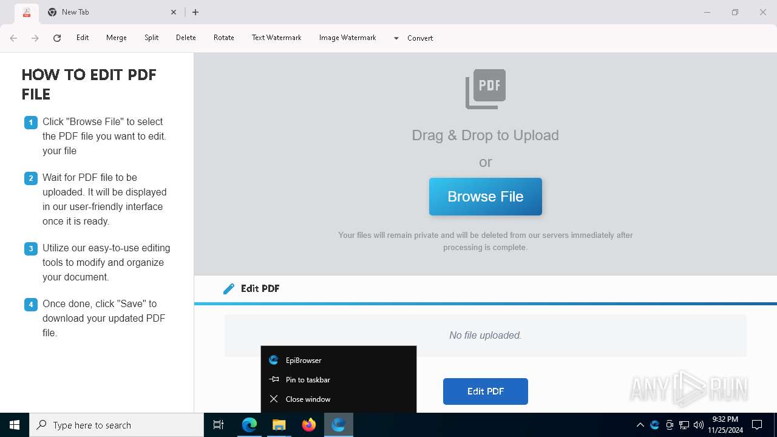
Task: Select EpiBrowser in the jump list
Action: [x=339, y=360]
